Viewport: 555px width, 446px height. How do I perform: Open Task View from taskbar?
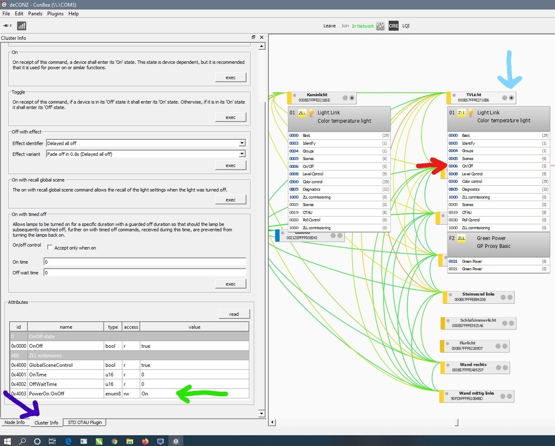click(x=52, y=441)
